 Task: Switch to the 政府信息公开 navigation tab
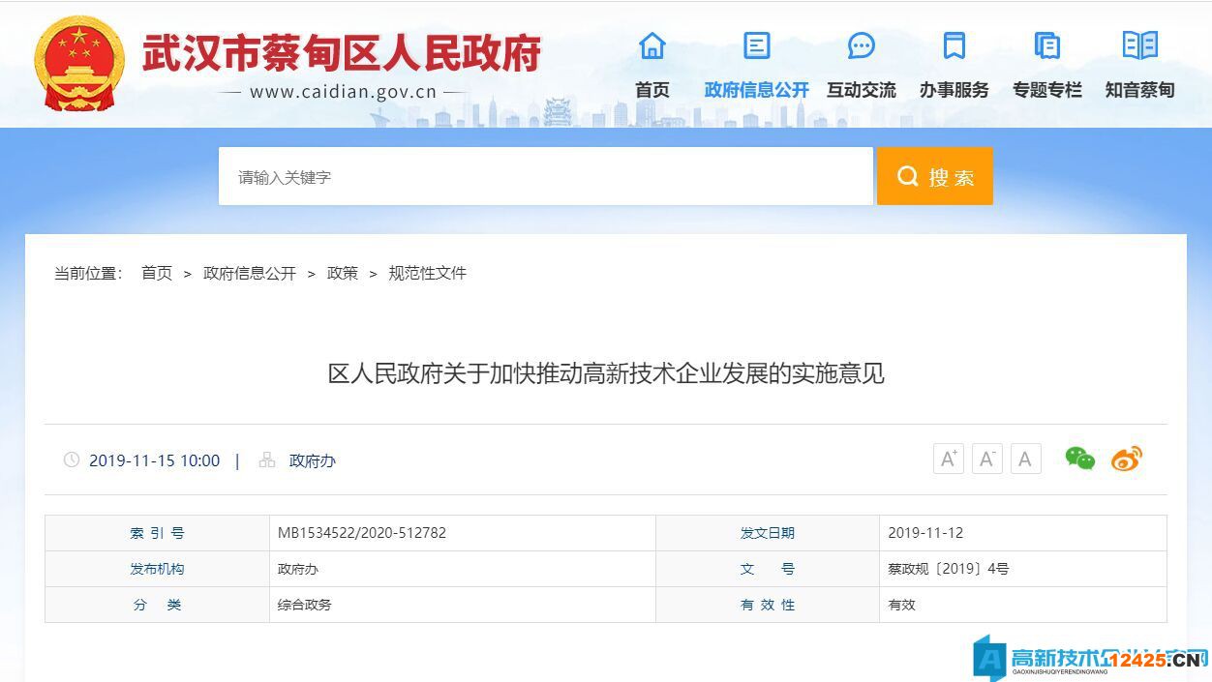[x=755, y=90]
